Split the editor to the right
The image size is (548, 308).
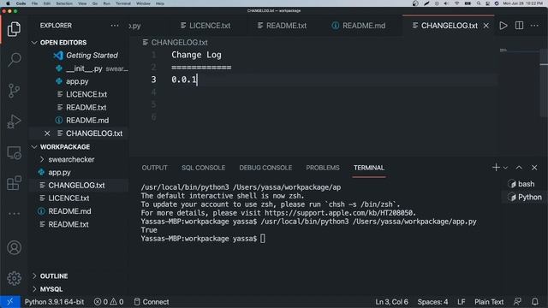tap(519, 26)
